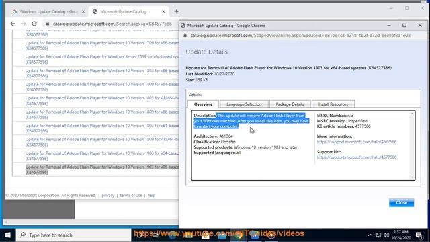
Task: Open the Version 1809 for x86-based update
Action: [x=102, y=114]
